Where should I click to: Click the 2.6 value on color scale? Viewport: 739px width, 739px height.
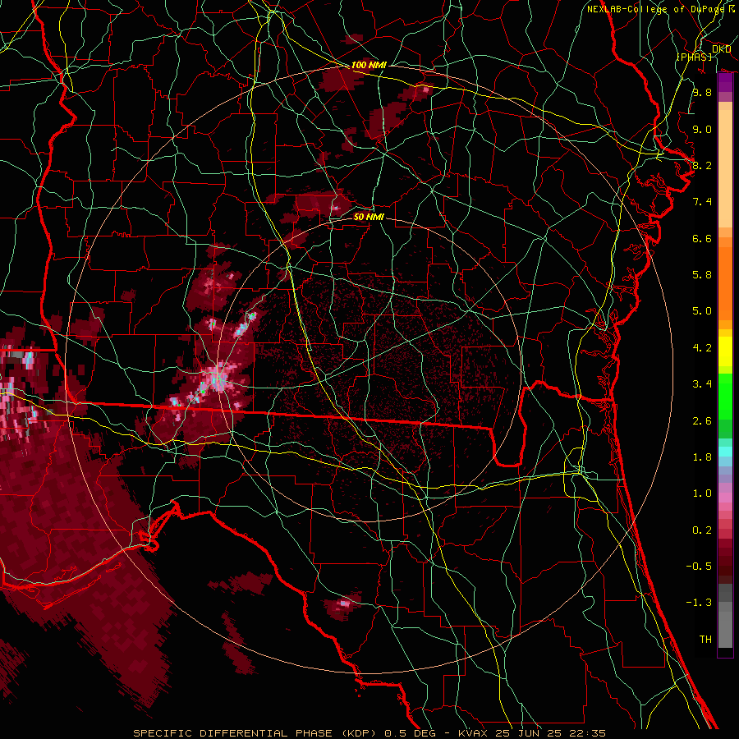(x=702, y=421)
